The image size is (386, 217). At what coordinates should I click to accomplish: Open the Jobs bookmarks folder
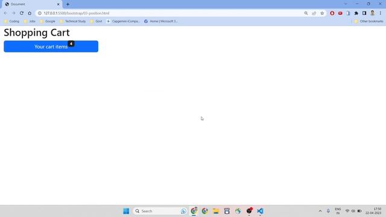point(30,22)
